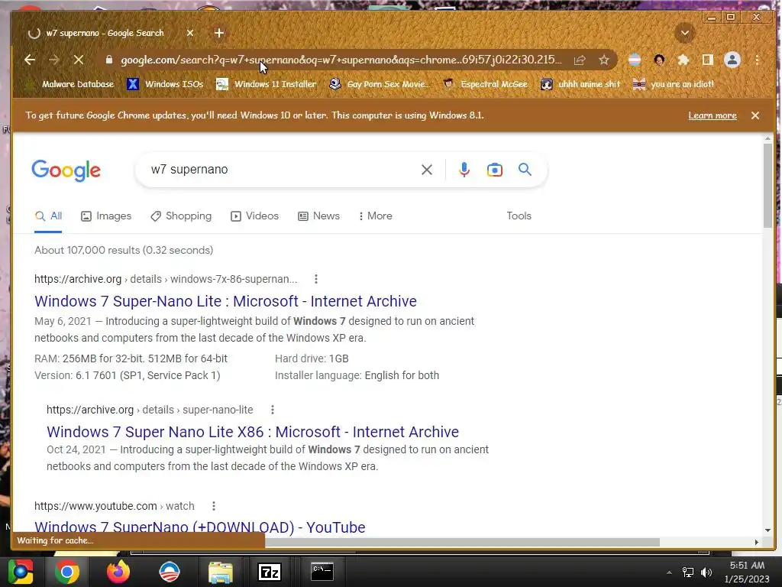This screenshot has width=782, height=587.
Task: Open Windows 7 Super Nano Lite X86 result
Action: pos(252,432)
